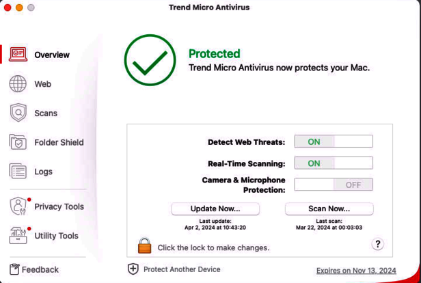
Task: Open the Folder Shield icon
Action: coord(18,141)
